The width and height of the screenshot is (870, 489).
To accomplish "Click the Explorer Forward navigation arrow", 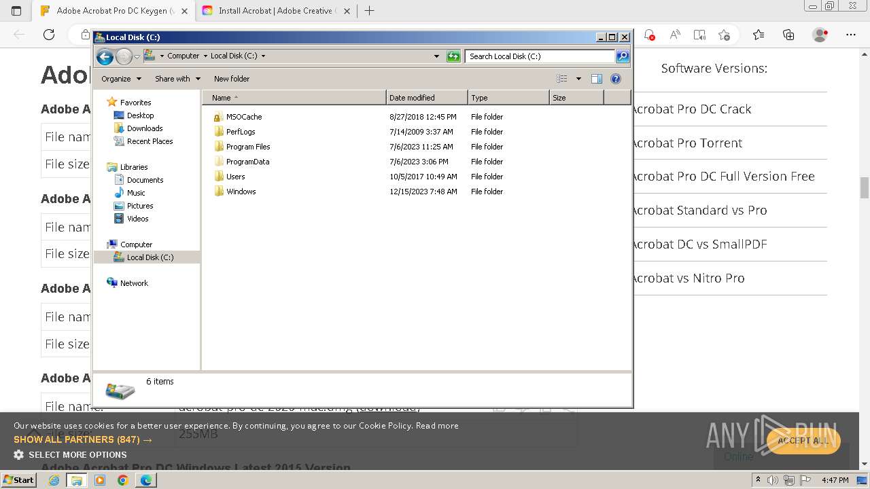I will pyautogui.click(x=124, y=56).
